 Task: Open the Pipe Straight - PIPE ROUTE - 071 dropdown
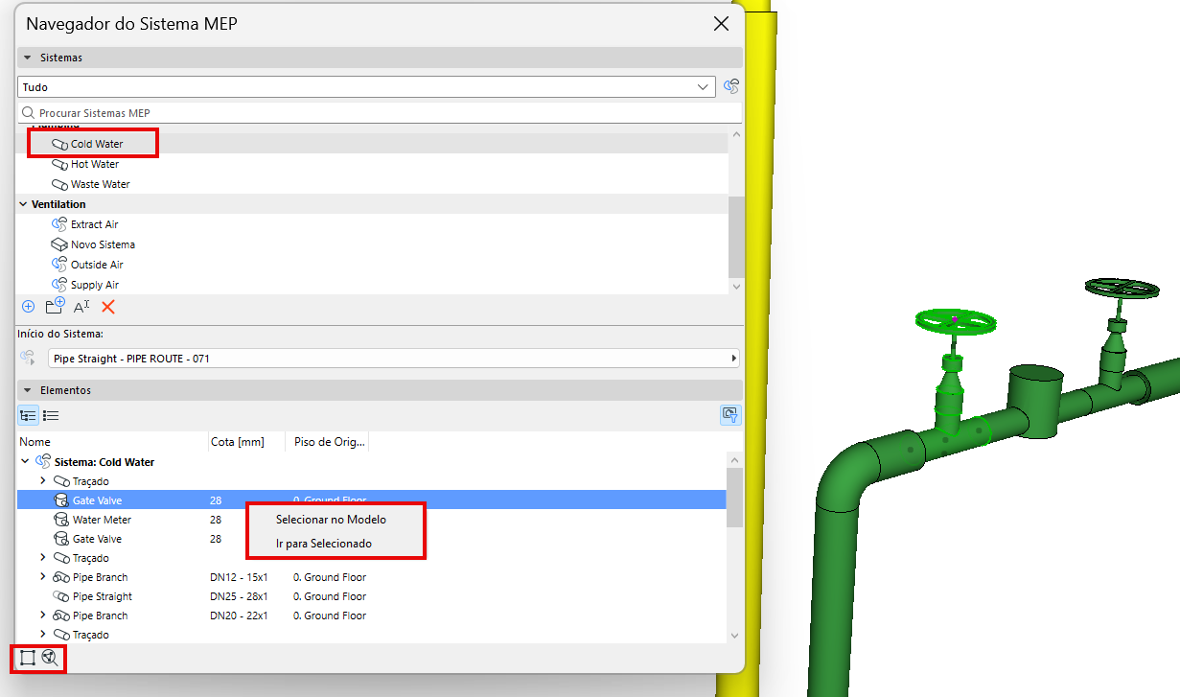[394, 359]
